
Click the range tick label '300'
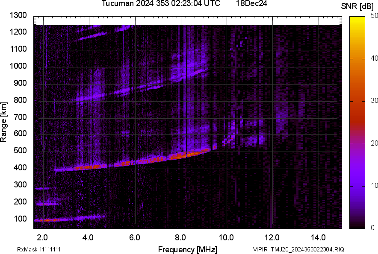point(20,185)
